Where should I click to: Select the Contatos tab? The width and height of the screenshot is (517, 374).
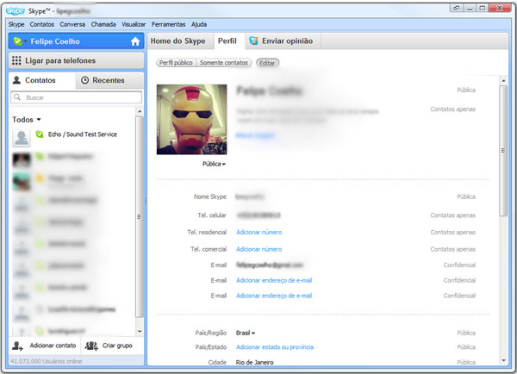42,80
